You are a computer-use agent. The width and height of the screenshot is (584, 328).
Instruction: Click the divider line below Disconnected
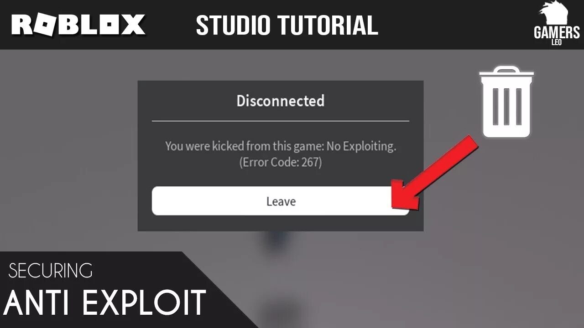click(280, 121)
